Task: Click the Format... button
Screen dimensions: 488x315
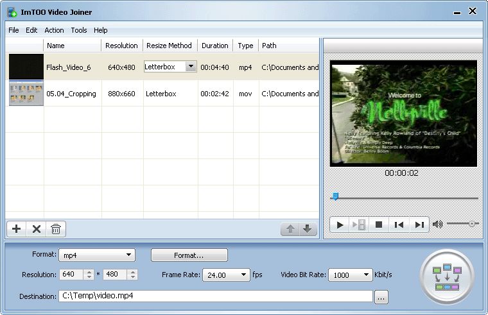Action: (x=189, y=255)
